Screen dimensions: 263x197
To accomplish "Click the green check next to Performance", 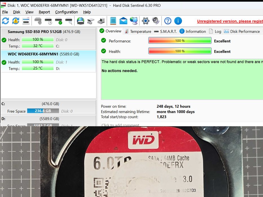I will pos(103,40).
